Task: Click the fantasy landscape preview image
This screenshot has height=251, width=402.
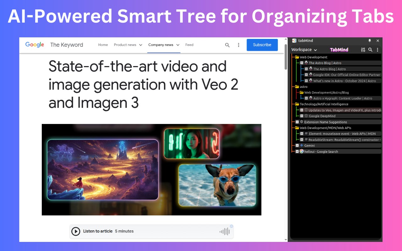Action: tap(103, 170)
